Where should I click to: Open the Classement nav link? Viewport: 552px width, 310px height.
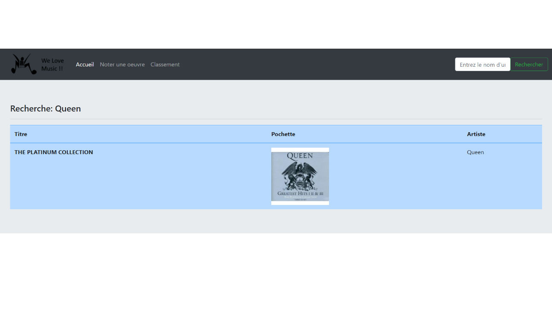point(165,65)
